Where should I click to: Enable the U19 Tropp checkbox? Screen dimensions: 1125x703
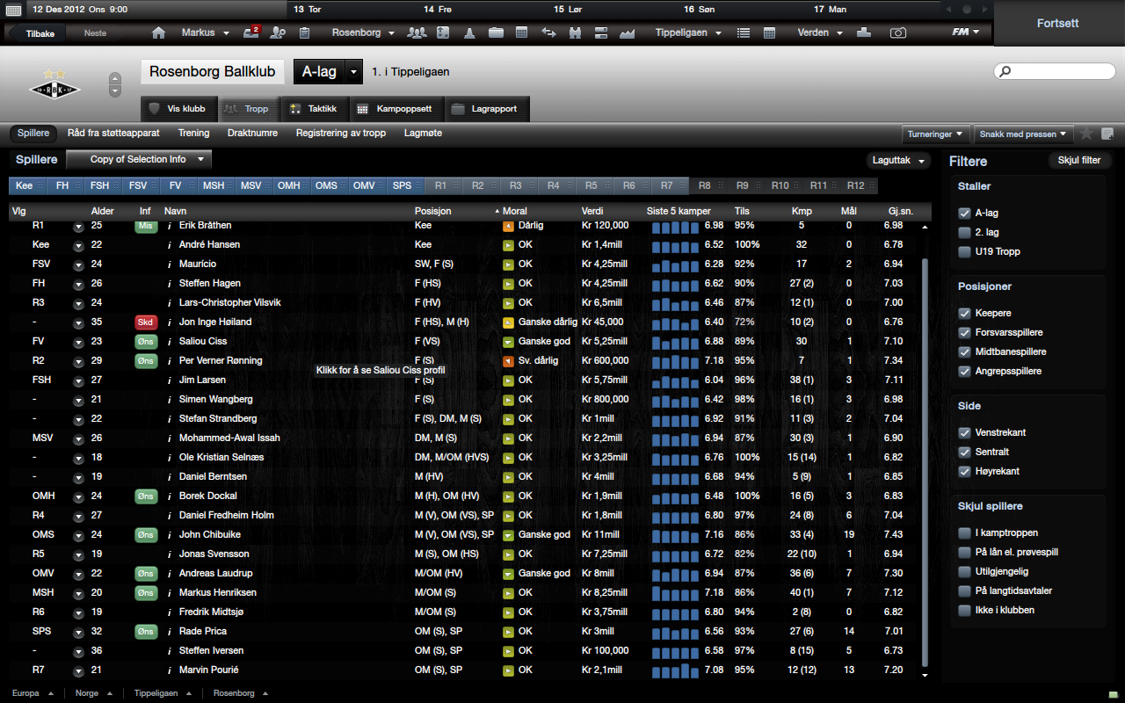[965, 251]
